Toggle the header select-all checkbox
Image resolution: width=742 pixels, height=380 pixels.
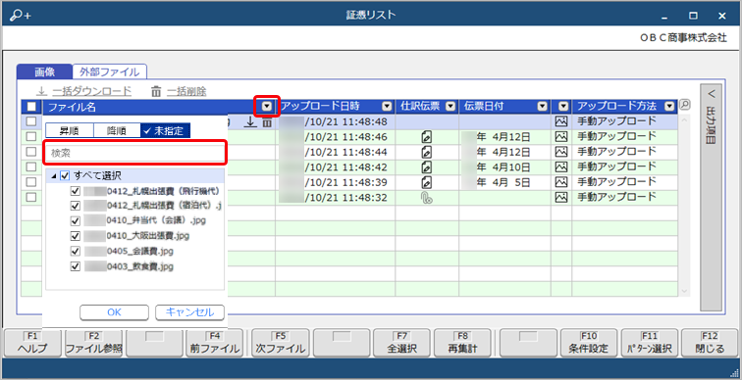click(31, 107)
